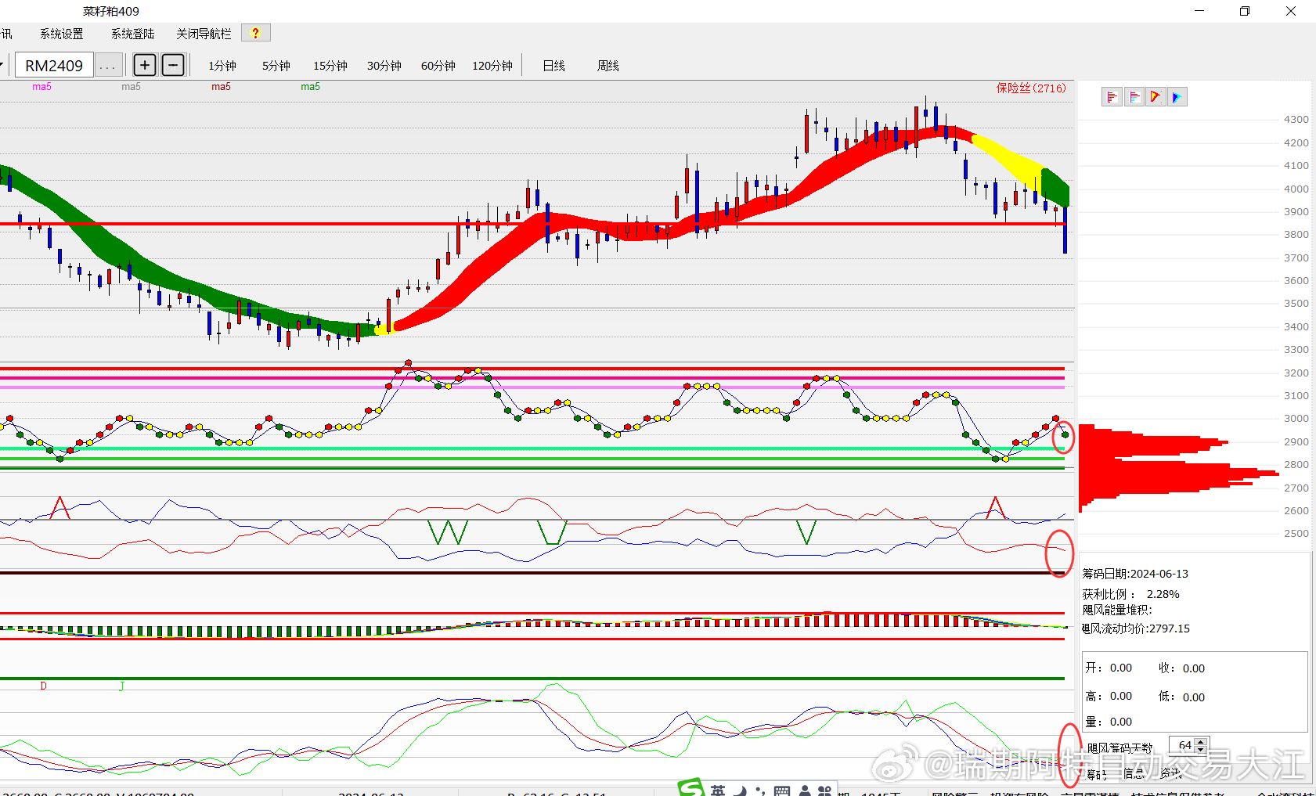The image size is (1316, 796).
Task: Click the RM2409 contract code field
Action: tap(54, 65)
